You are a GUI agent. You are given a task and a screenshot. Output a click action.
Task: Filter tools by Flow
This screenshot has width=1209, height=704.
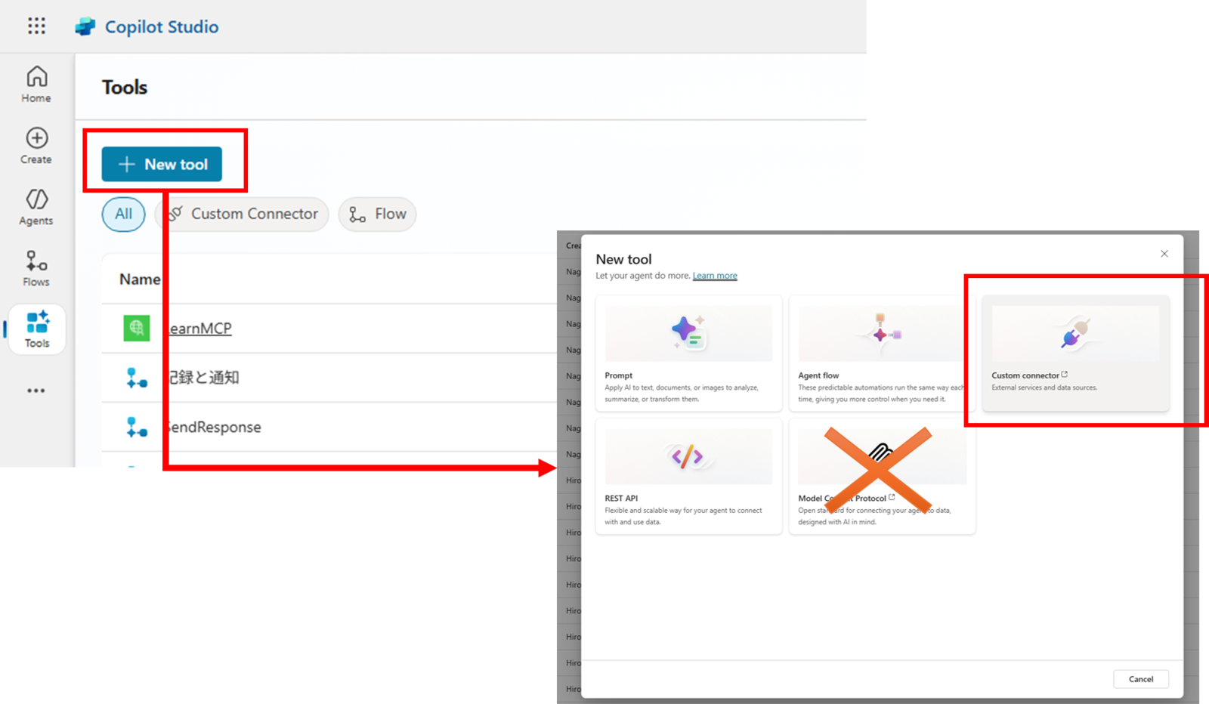(377, 214)
